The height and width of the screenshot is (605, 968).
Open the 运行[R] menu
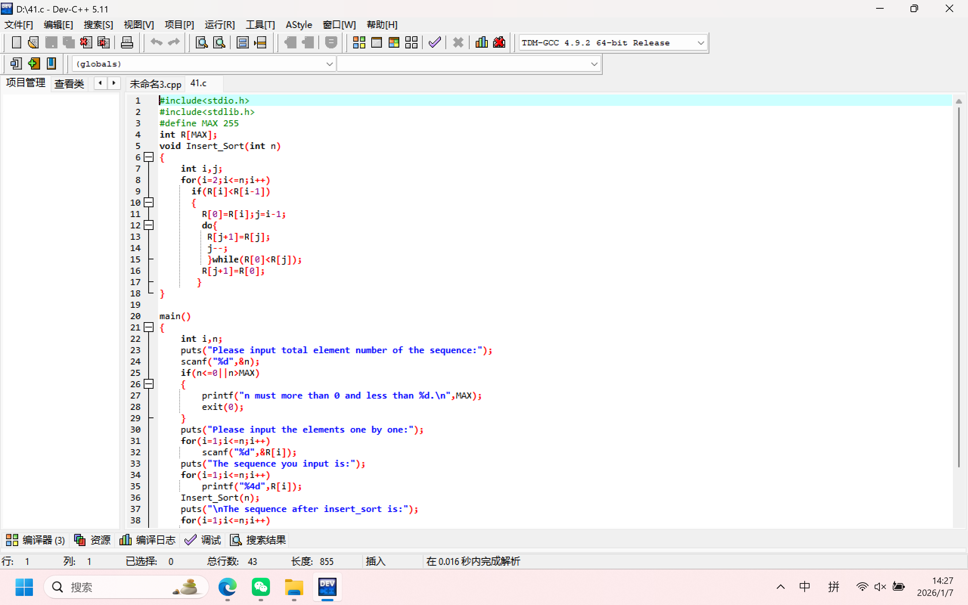(220, 25)
